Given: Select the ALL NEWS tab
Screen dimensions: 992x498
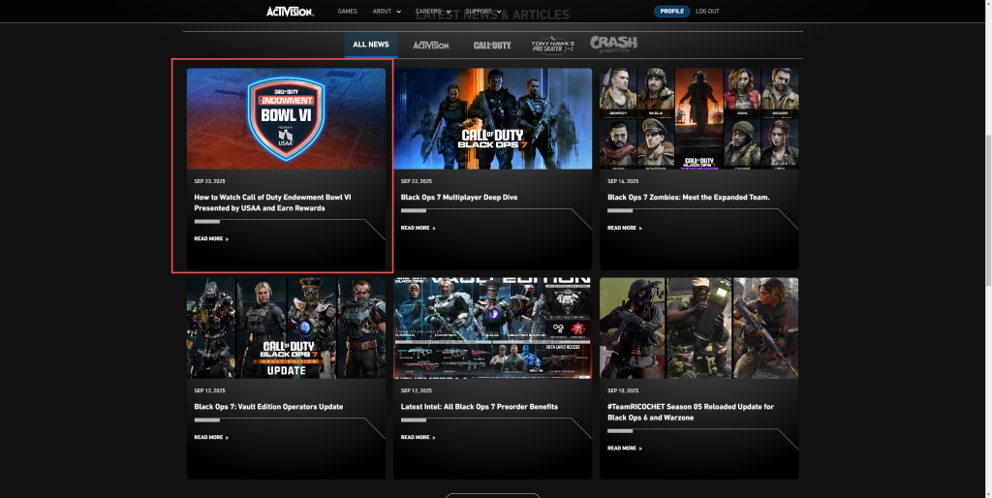Looking at the screenshot, I should point(371,45).
